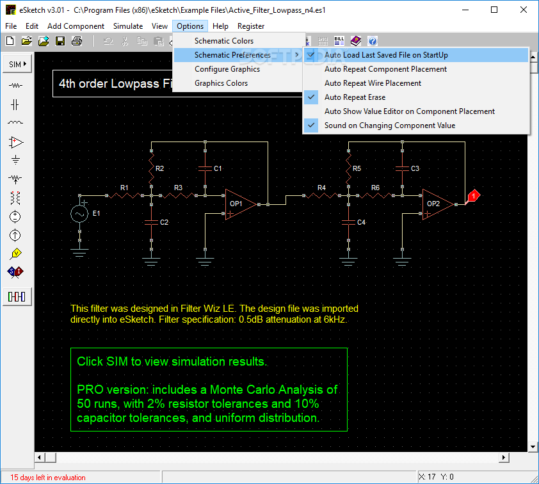
Task: Select the resistor component tool
Action: (x=15, y=85)
